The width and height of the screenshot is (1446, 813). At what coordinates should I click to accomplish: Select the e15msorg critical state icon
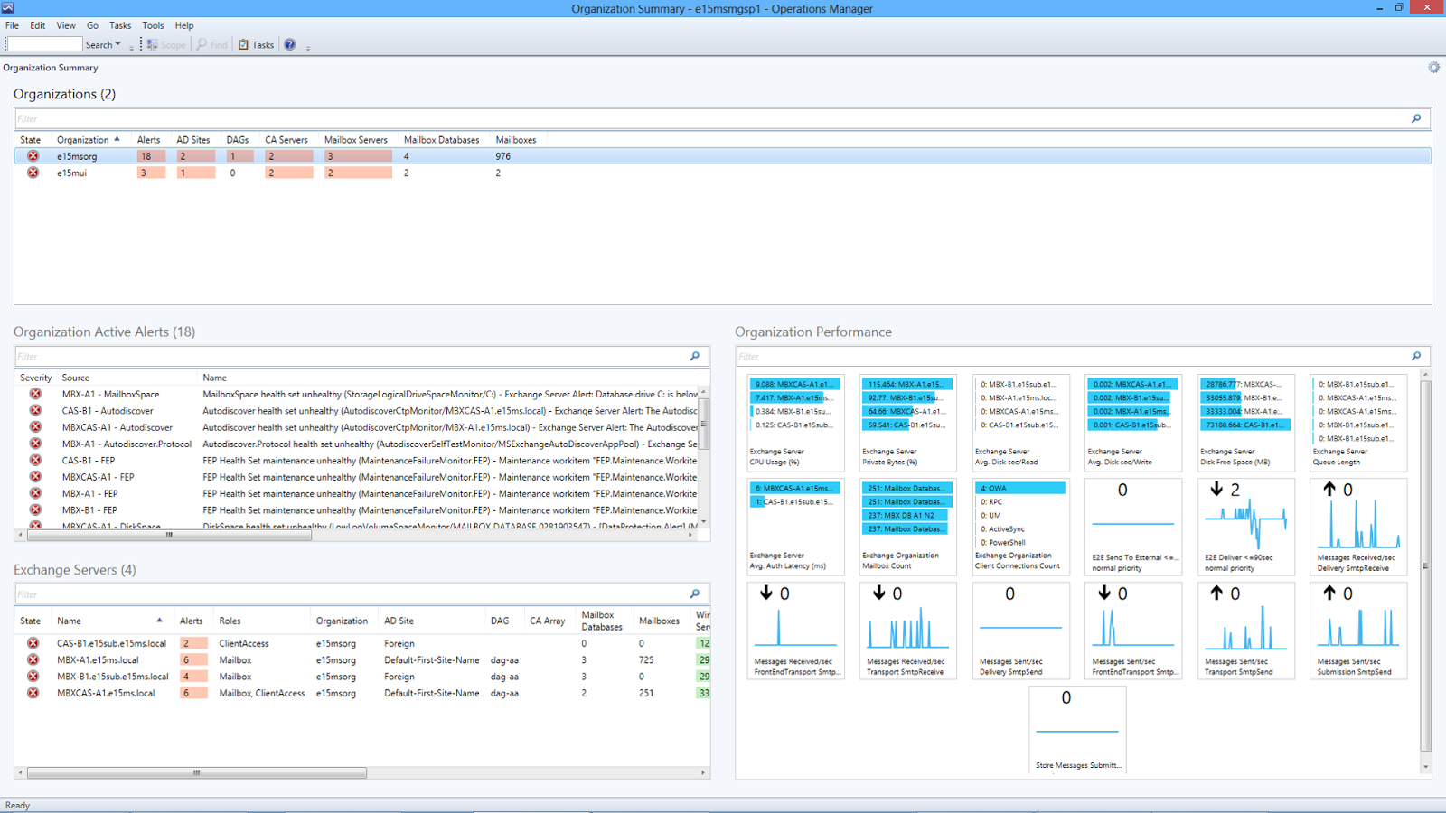click(33, 156)
